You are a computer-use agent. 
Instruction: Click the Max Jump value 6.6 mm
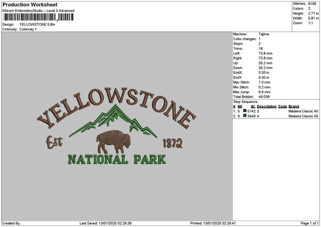tap(264, 92)
